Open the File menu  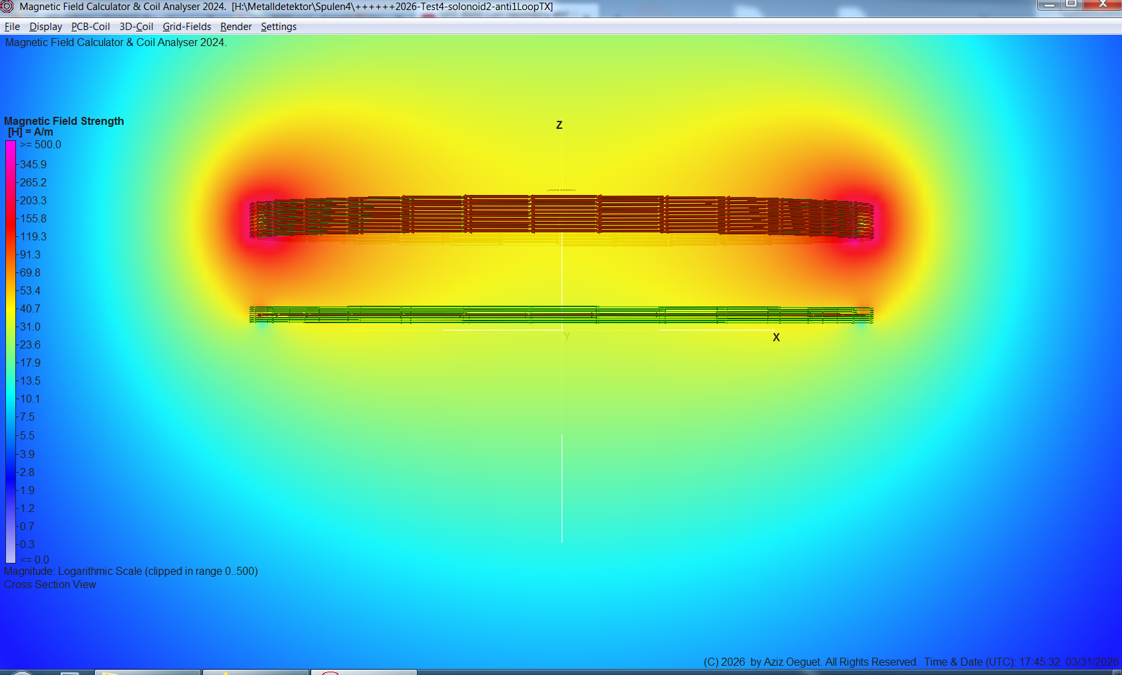[x=11, y=27]
